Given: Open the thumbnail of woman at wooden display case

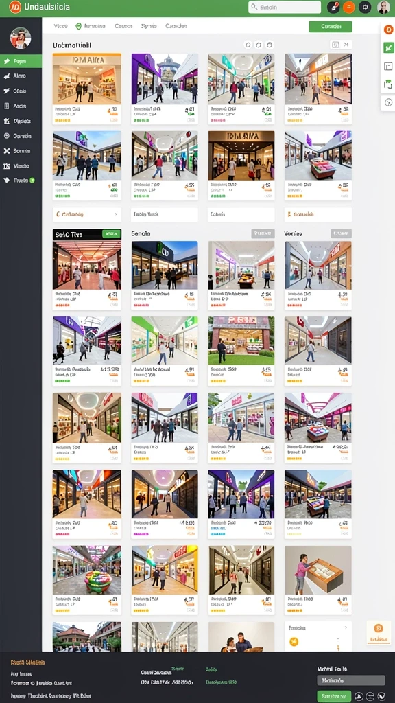Looking at the screenshot, I should pyautogui.click(x=318, y=571).
